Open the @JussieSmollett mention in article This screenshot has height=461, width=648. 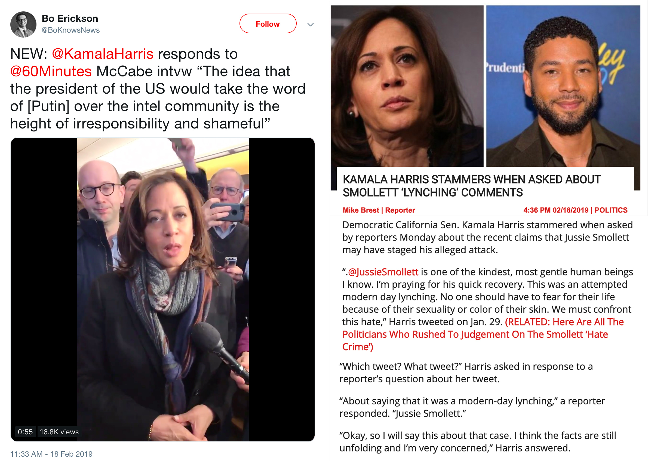click(383, 272)
